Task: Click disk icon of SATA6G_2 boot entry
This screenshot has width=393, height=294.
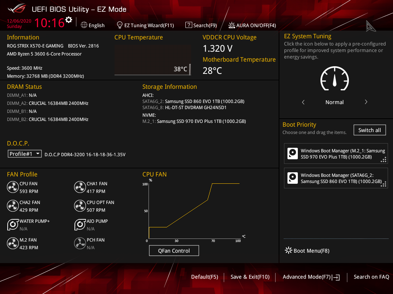Action: click(x=292, y=178)
